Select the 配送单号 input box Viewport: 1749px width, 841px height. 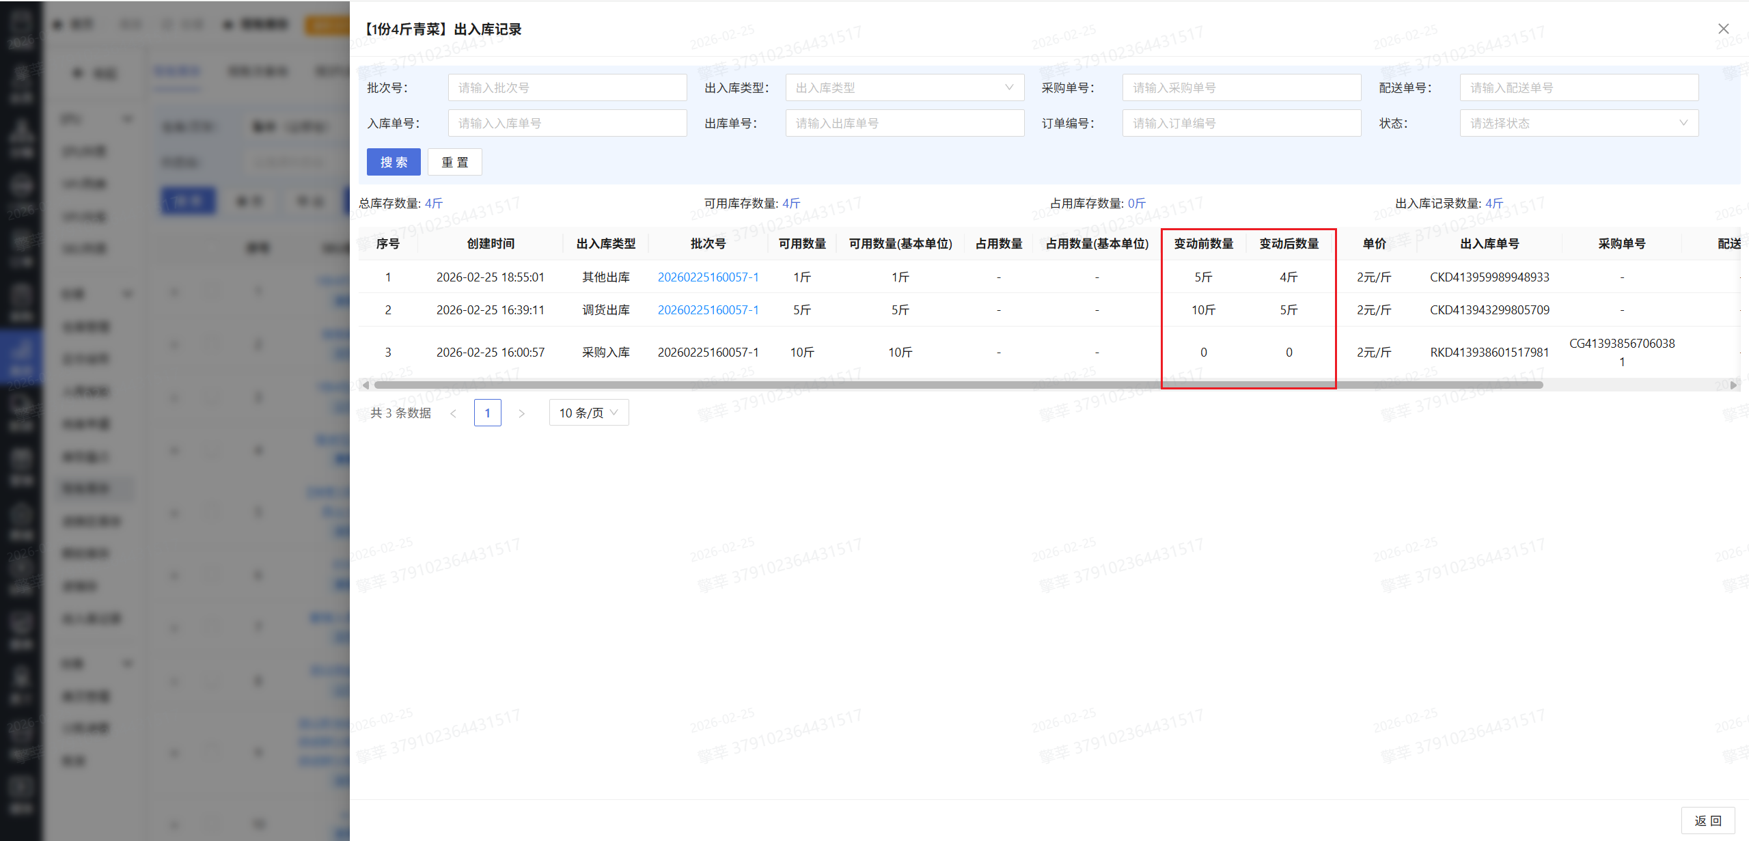tap(1578, 87)
